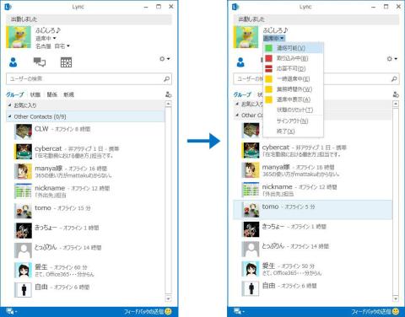Collapse お気に入り group in right window
The width and height of the screenshot is (405, 317).
(x=237, y=104)
